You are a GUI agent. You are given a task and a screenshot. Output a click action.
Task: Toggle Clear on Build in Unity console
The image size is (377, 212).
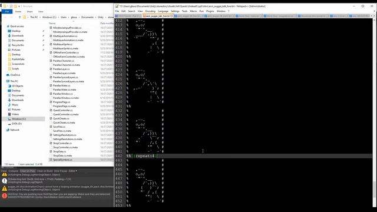pos(45,171)
